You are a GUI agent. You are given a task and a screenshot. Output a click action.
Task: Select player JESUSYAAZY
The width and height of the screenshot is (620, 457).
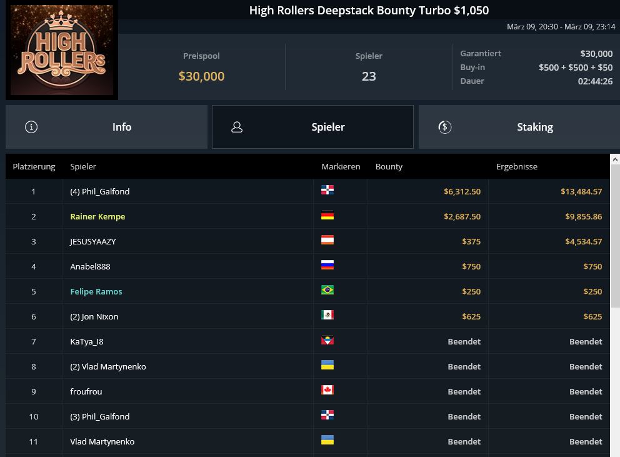click(93, 241)
